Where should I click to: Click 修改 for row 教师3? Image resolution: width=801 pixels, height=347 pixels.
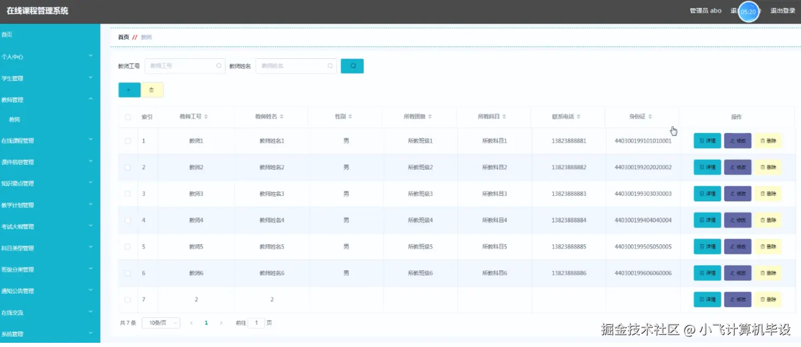pyautogui.click(x=738, y=193)
